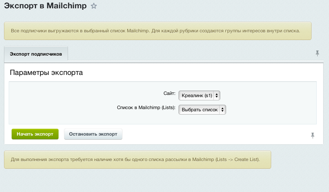Click the pin icon beside export buttons
The height and width of the screenshot is (192, 329).
[x=313, y=136]
